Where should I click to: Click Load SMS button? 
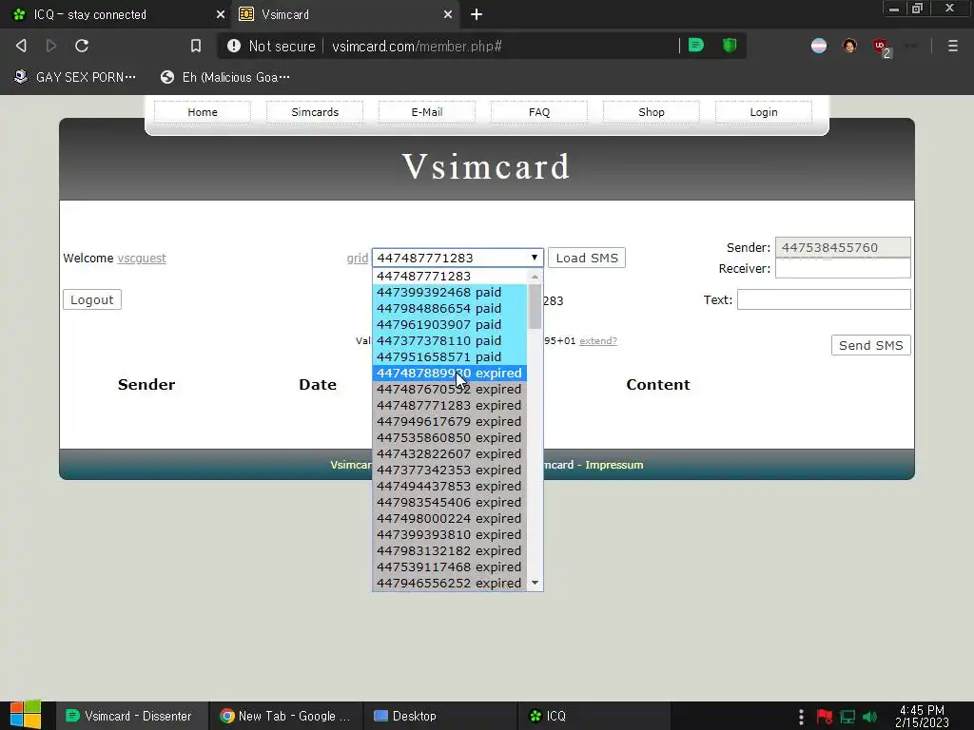click(x=586, y=259)
